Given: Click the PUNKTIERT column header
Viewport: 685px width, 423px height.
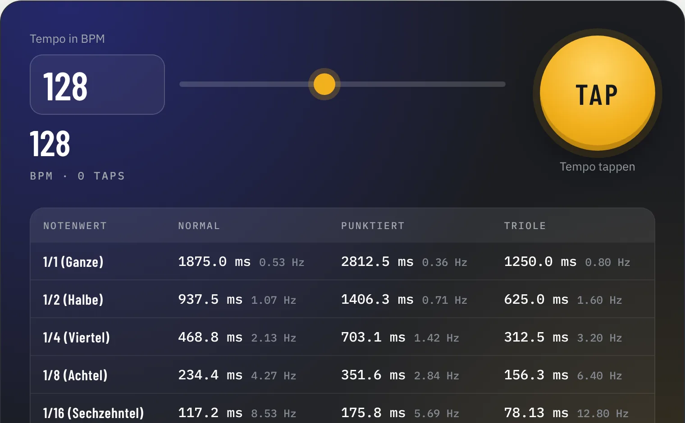Looking at the screenshot, I should (x=373, y=226).
